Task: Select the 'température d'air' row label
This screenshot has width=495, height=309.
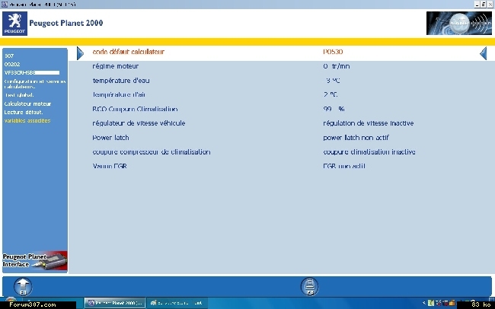Action: tap(119, 94)
